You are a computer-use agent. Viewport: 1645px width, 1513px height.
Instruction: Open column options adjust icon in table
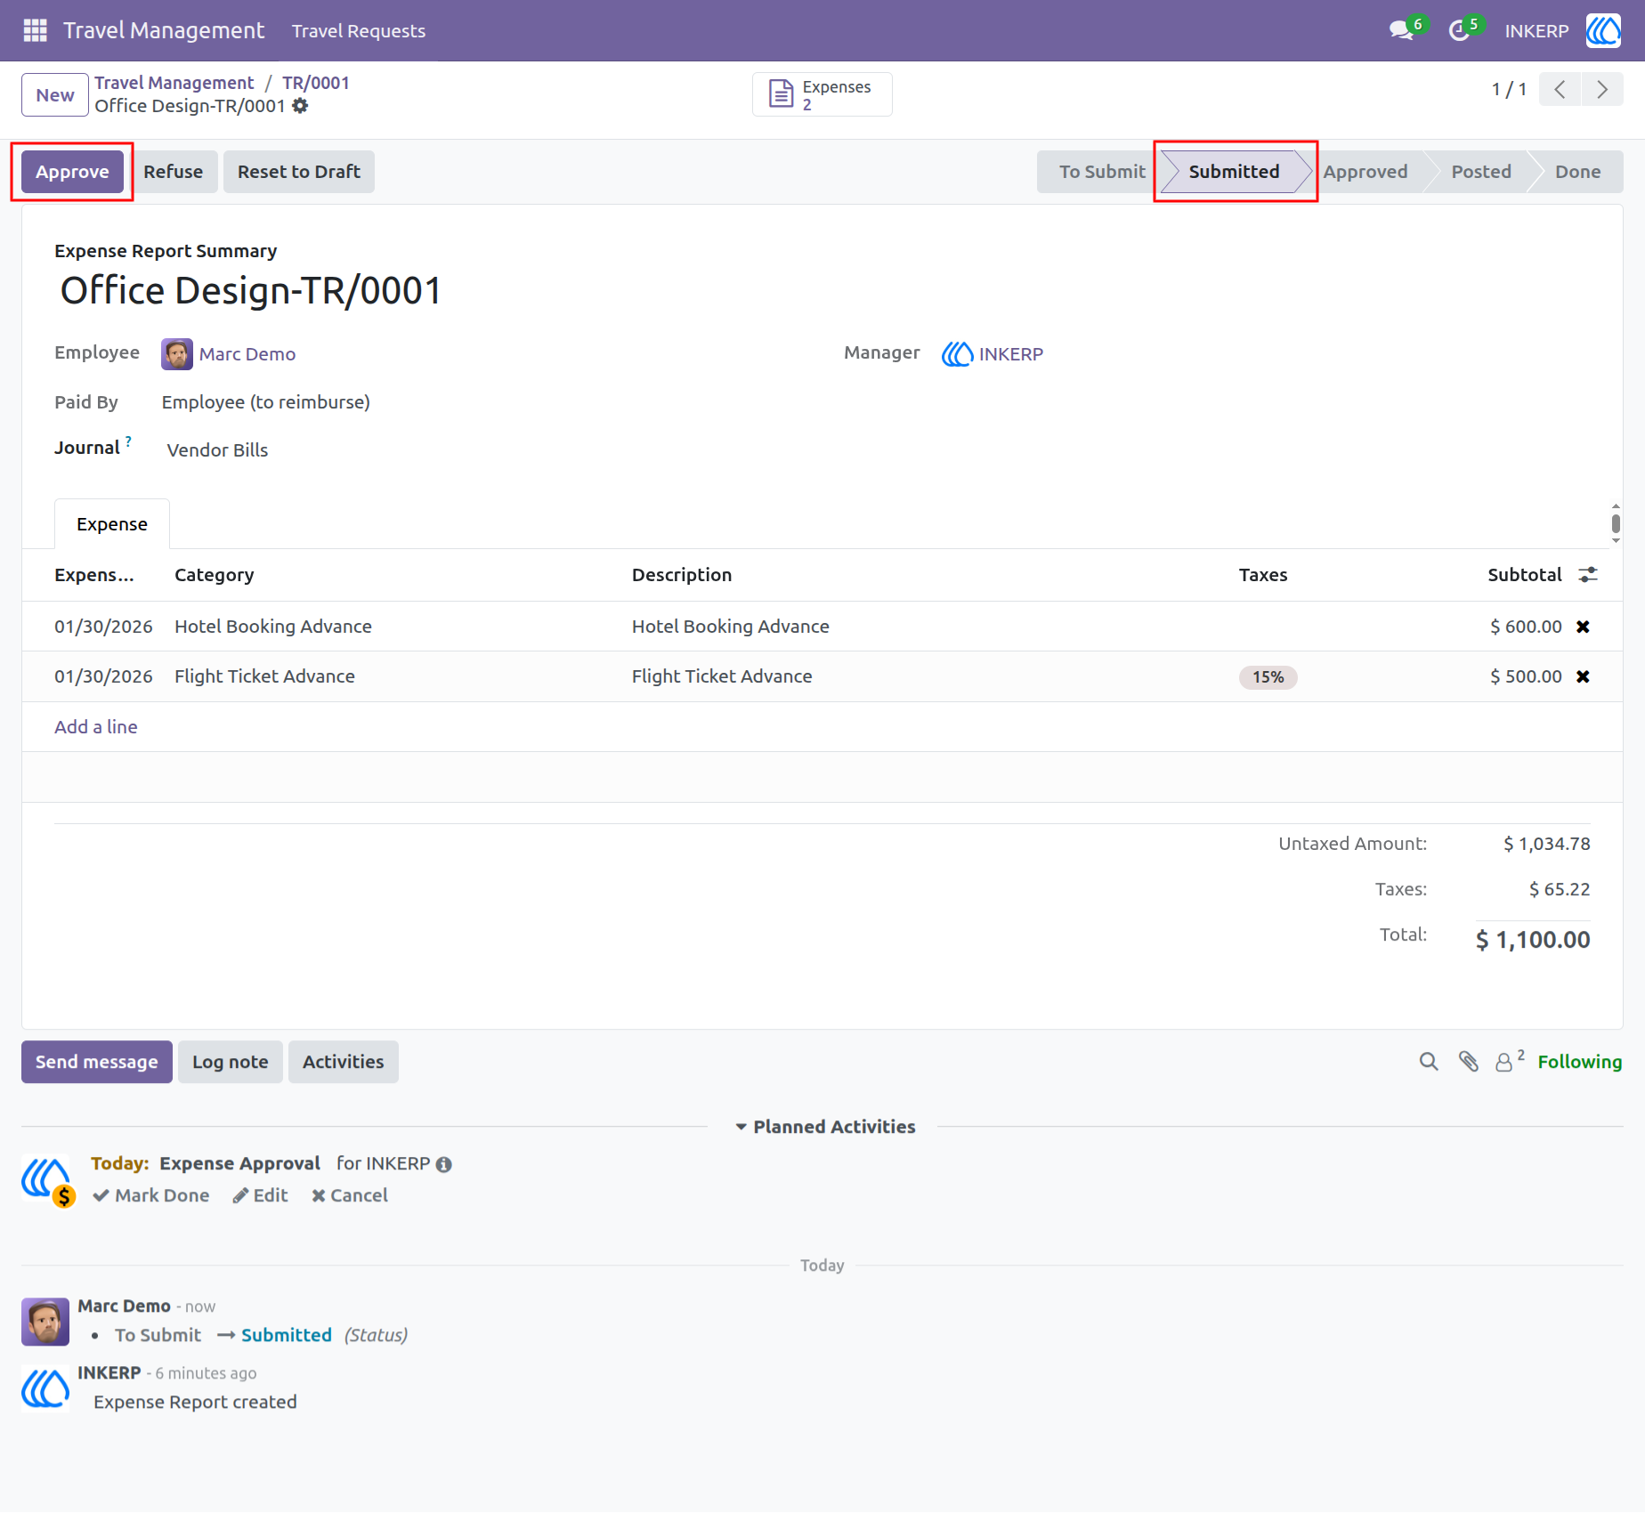click(1588, 575)
